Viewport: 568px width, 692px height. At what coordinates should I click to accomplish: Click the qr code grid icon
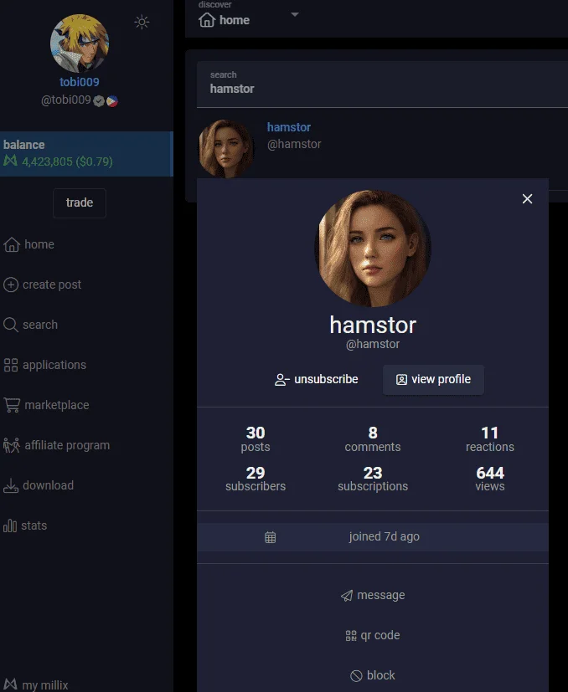point(351,635)
